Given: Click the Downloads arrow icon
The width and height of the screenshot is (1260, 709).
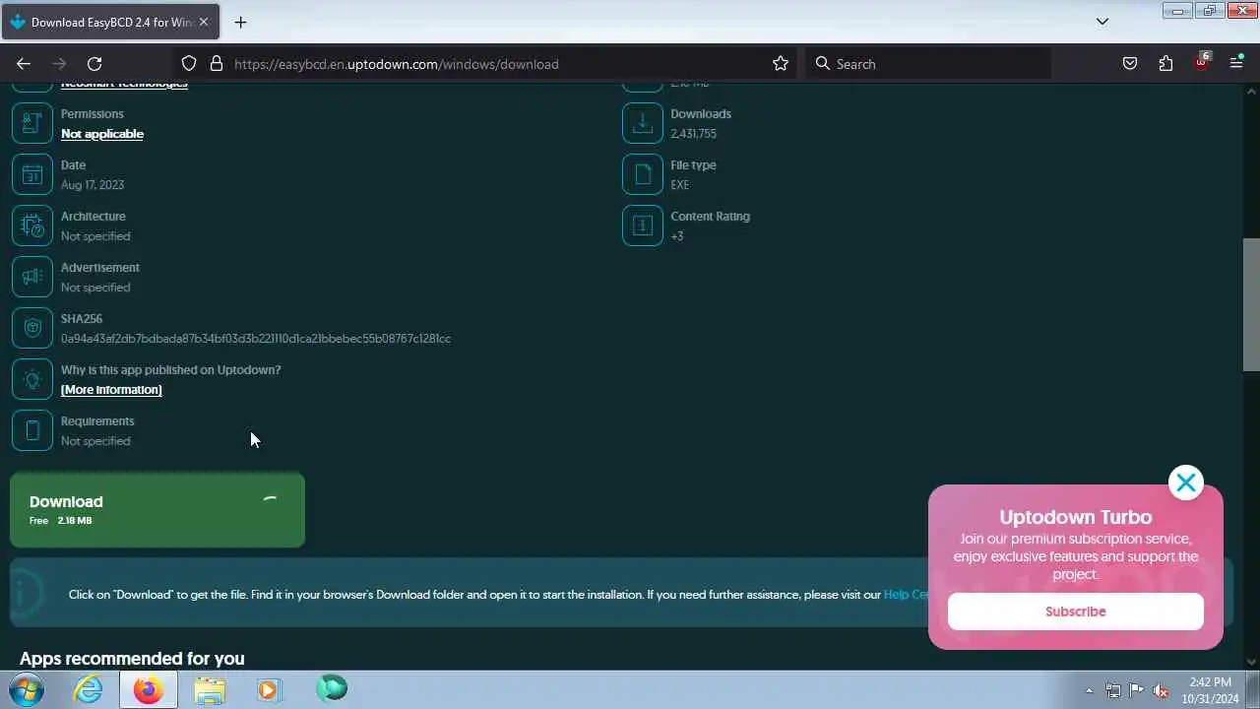Looking at the screenshot, I should (643, 123).
